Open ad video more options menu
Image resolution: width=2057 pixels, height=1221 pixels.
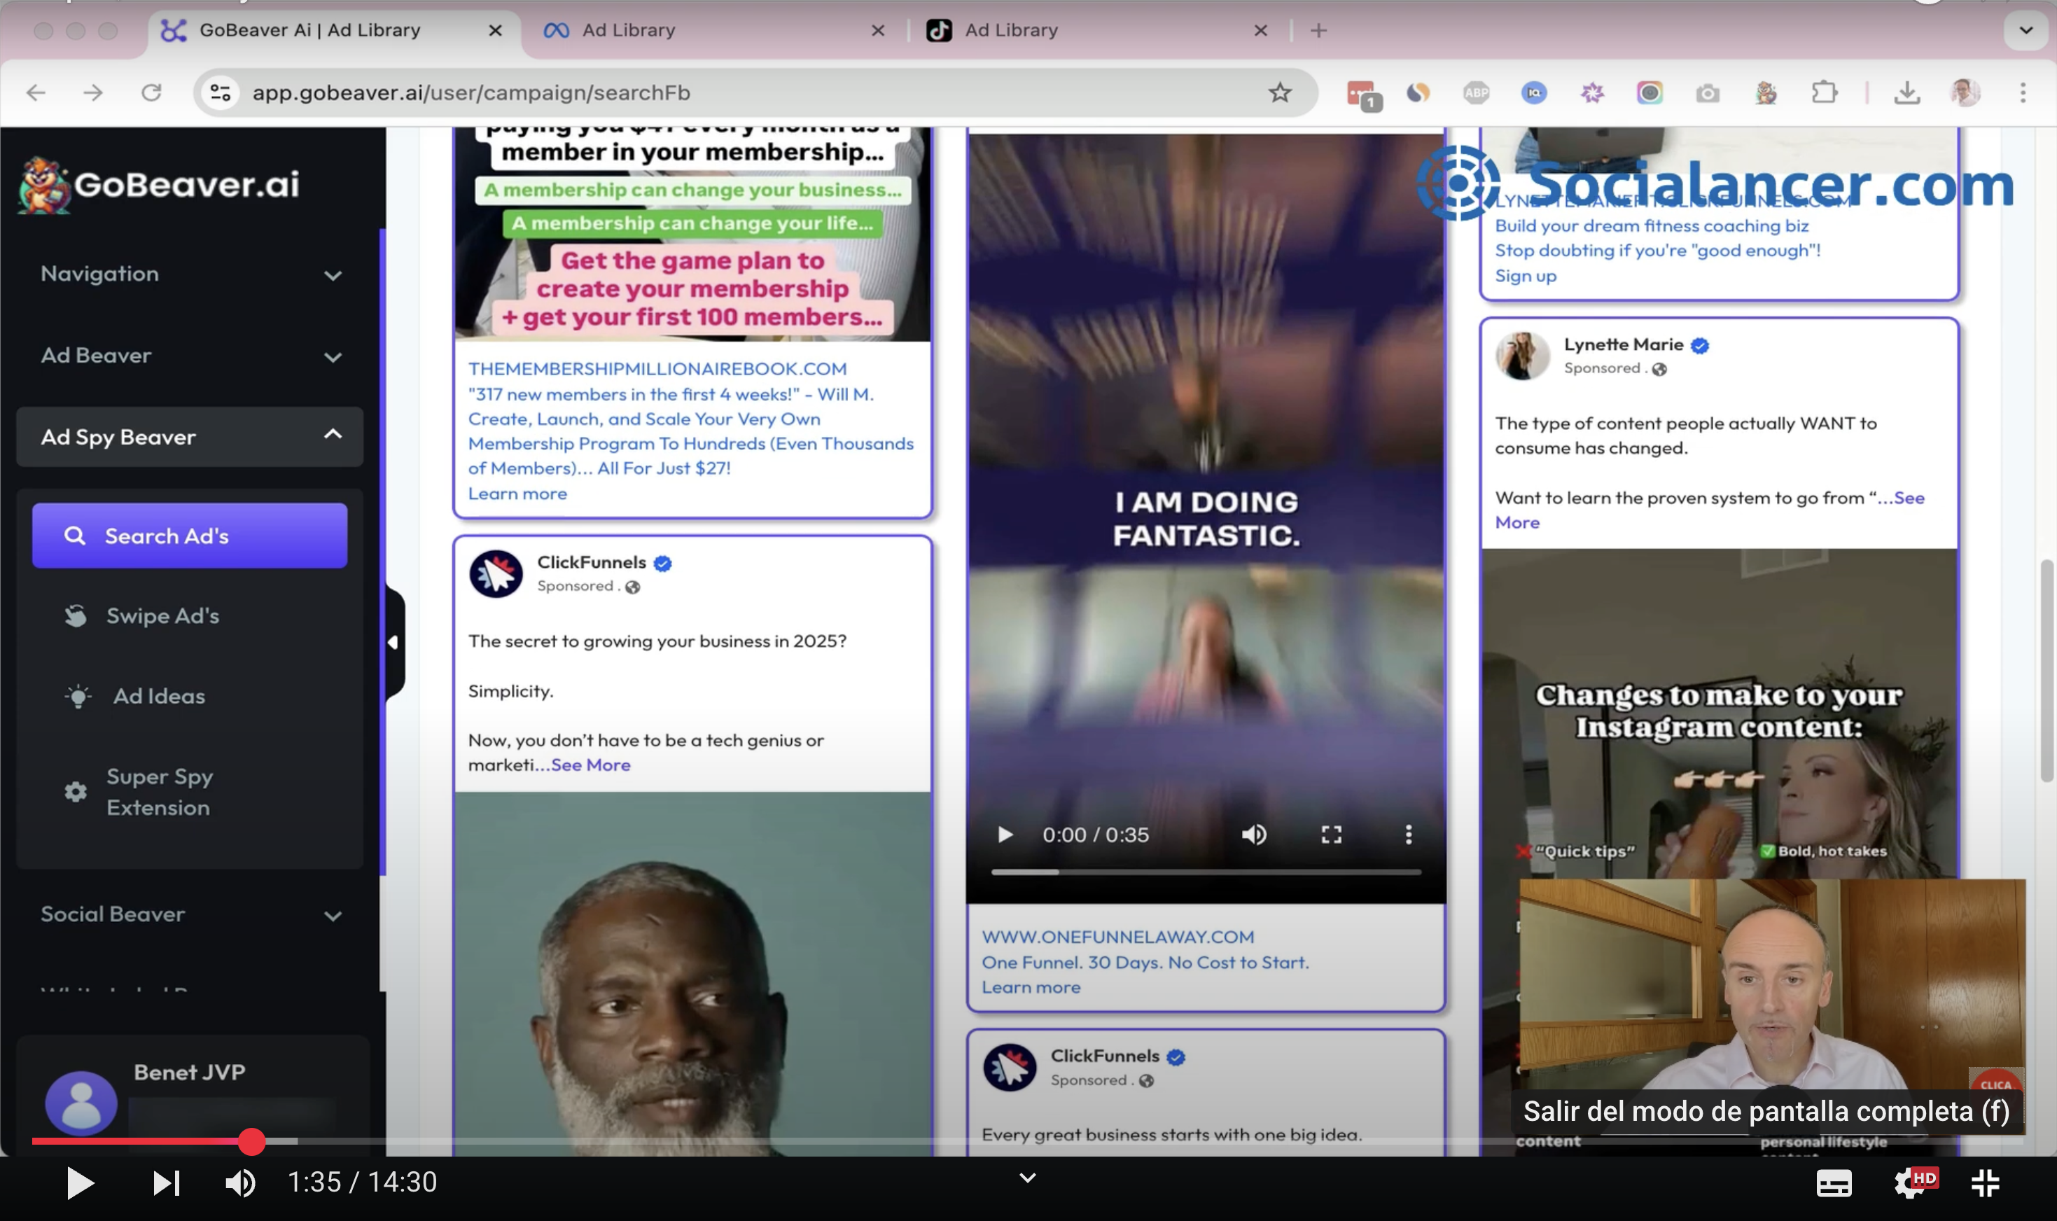pos(1409,835)
